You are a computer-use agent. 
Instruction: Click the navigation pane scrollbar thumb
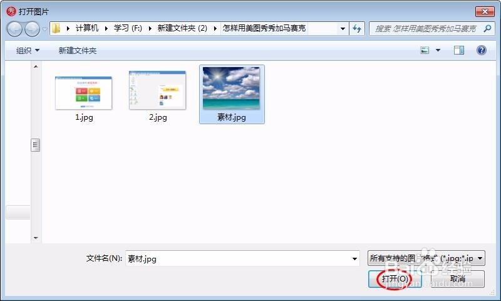(x=36, y=145)
